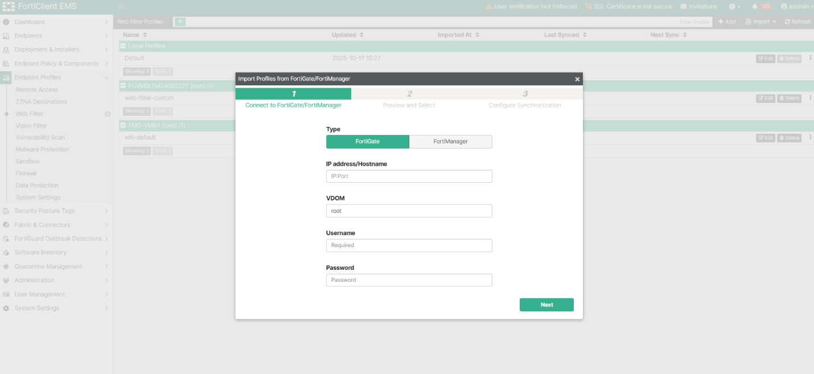This screenshot has width=814, height=374.
Task: Refresh the Web Filter Profiles list
Action: [x=797, y=22]
